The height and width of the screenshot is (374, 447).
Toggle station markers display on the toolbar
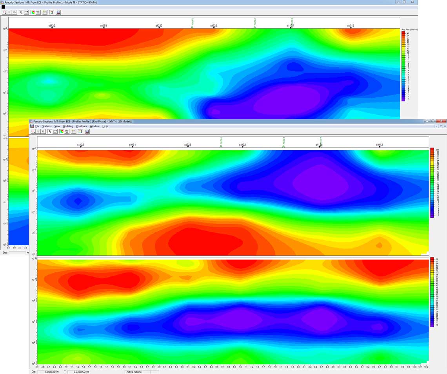tap(51, 12)
